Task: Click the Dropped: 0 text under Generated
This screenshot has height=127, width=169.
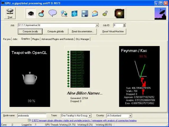Action: click(x=76, y=101)
